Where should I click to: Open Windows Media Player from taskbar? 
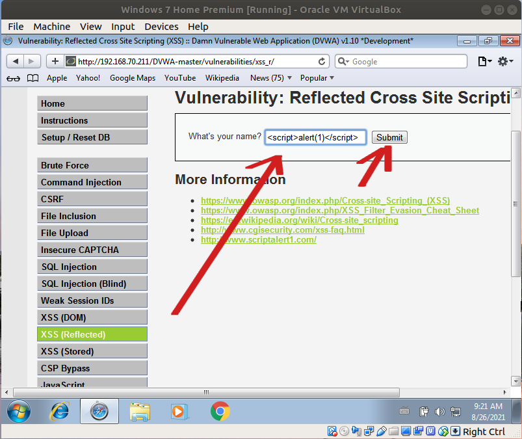pos(179,412)
